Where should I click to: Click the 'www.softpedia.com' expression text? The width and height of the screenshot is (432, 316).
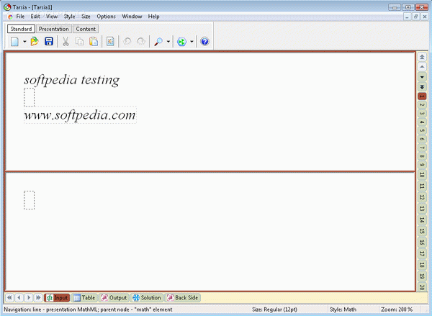tap(80, 115)
